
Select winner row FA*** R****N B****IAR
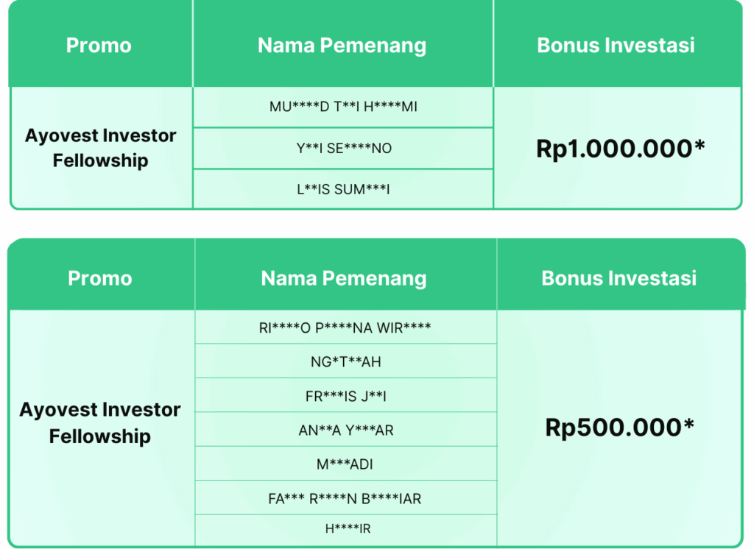pos(345,498)
